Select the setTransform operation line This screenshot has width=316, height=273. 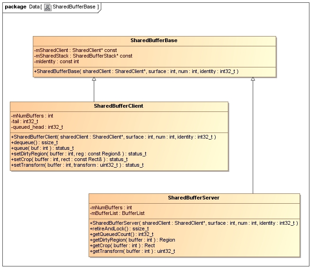click(x=77, y=165)
